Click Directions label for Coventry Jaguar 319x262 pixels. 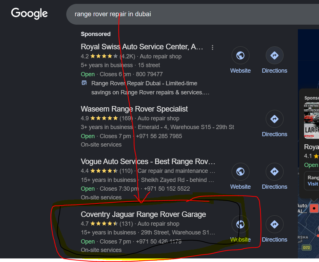tap(274, 240)
